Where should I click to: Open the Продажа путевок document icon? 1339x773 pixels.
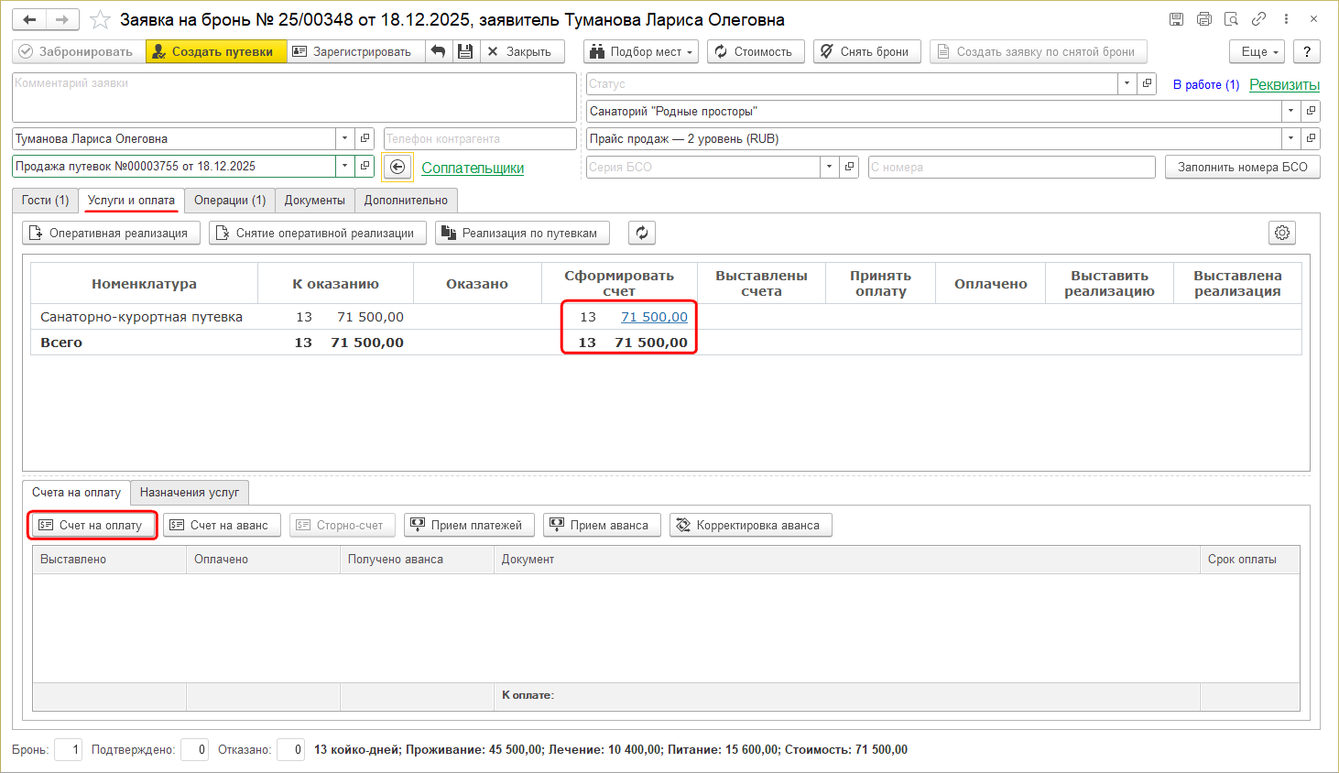click(365, 166)
